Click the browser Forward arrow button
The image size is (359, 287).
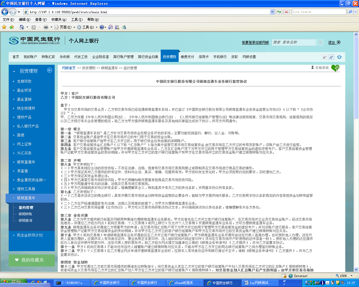(13, 12)
